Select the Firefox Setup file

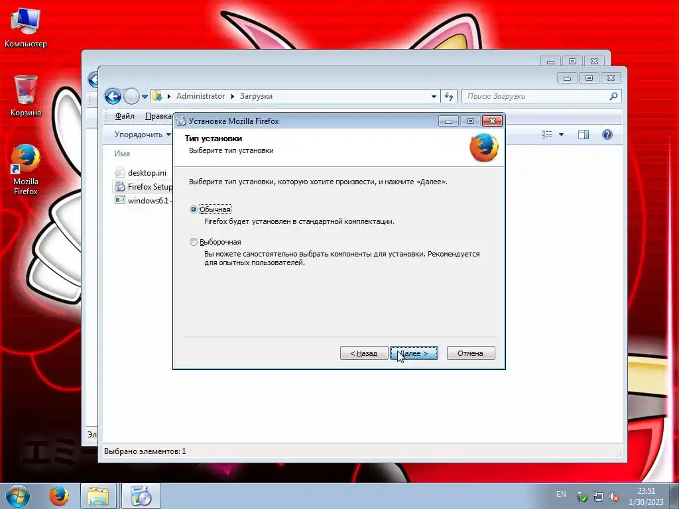click(x=151, y=186)
